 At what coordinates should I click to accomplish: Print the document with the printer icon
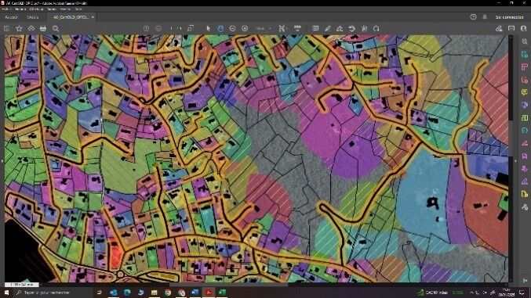(x=43, y=29)
